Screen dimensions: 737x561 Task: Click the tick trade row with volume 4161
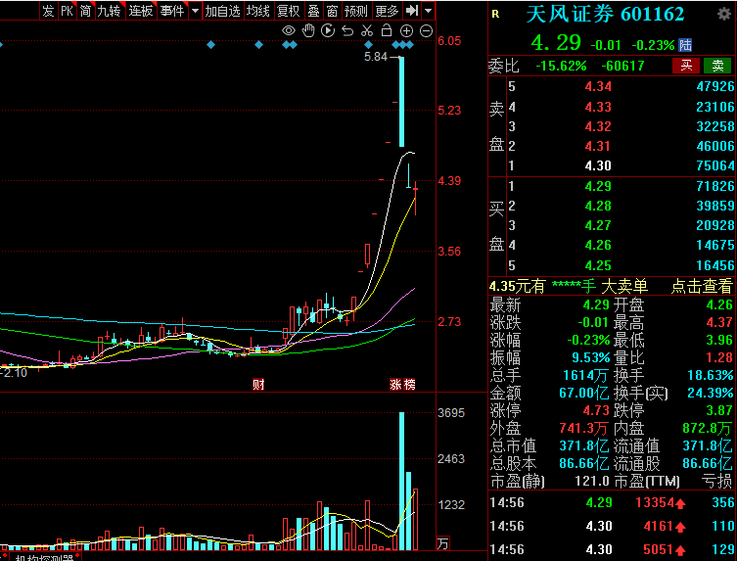click(x=612, y=526)
